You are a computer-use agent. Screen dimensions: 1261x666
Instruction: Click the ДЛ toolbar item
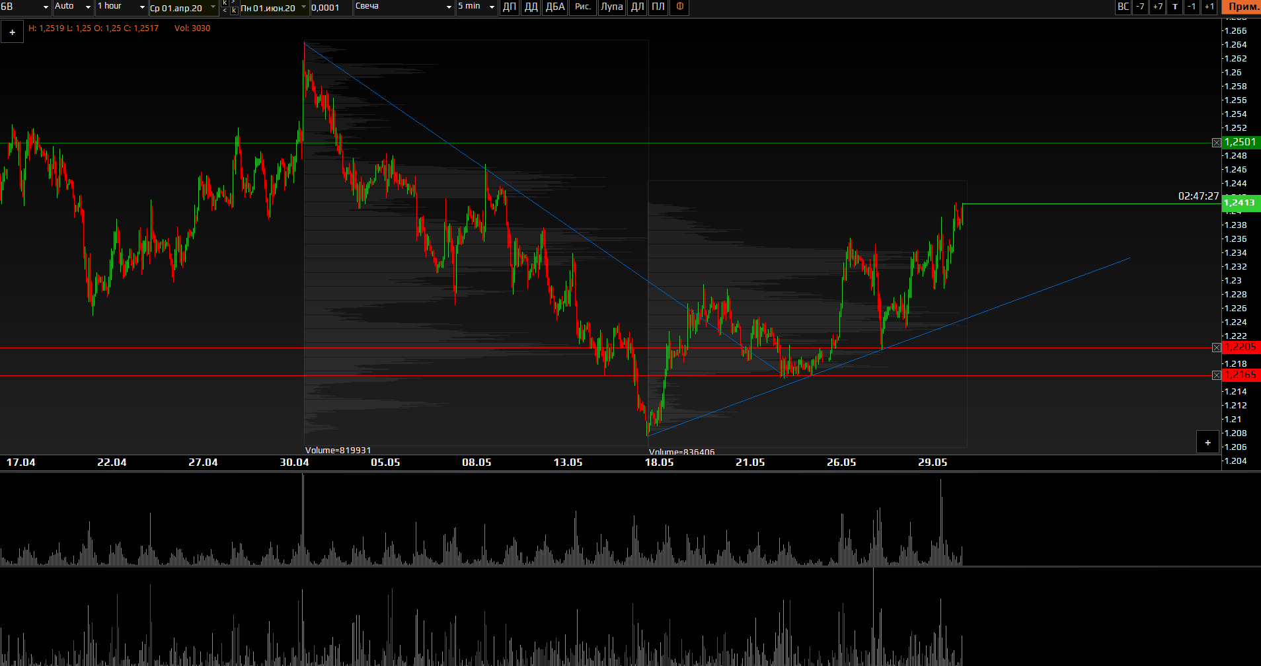pos(637,7)
